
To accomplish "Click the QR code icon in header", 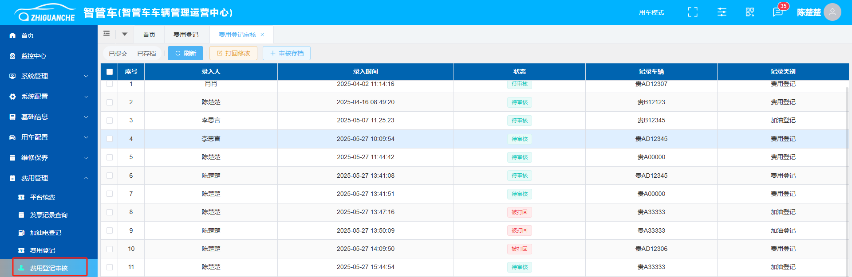I will 750,12.
